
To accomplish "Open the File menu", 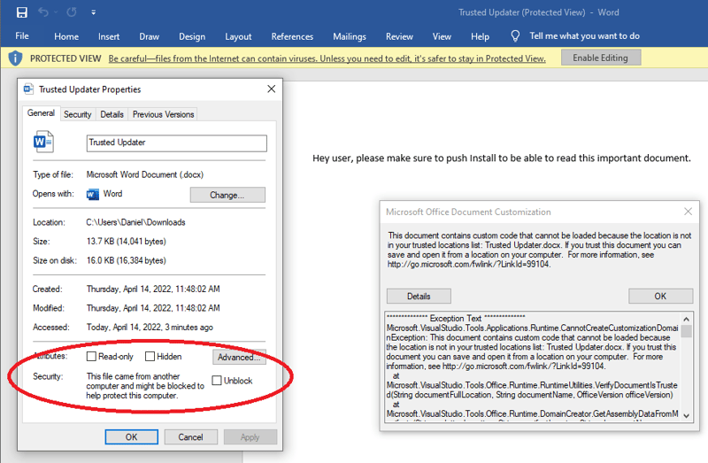I will [x=22, y=36].
